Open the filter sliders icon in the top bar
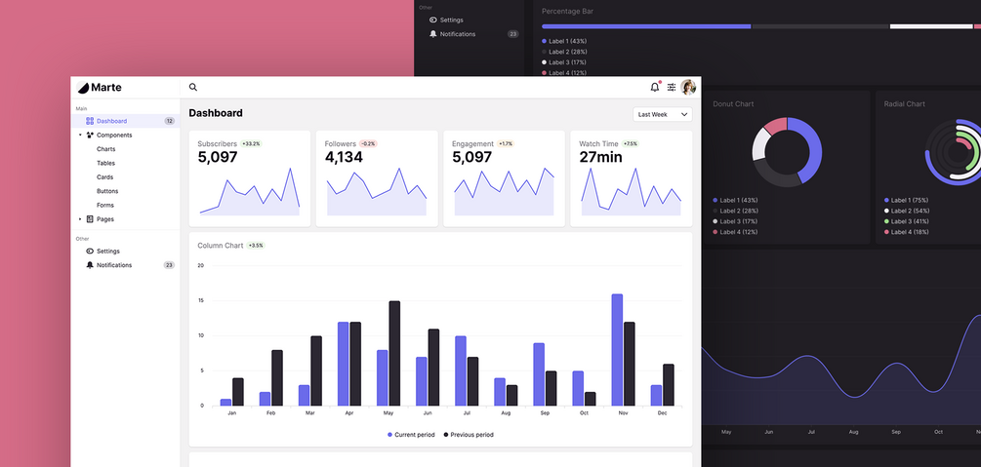The height and width of the screenshot is (467, 981). (x=672, y=88)
